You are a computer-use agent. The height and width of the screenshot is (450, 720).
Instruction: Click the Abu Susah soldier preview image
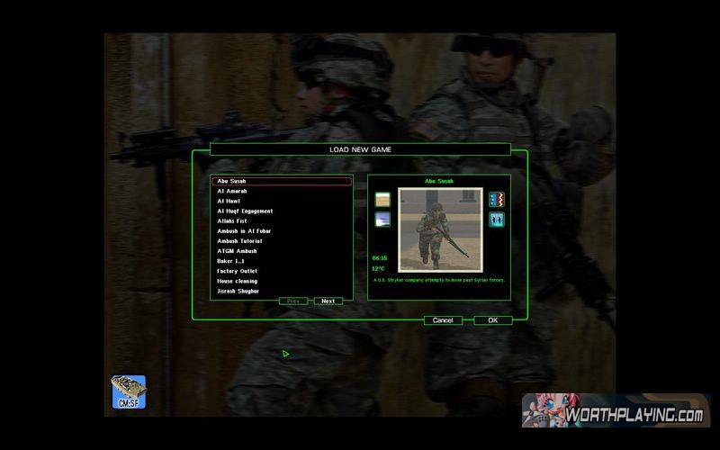point(435,229)
